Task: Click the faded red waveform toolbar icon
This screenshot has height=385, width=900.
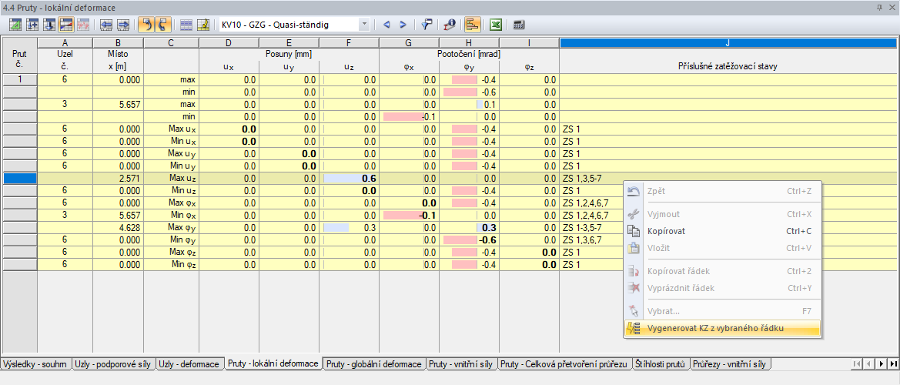Action: pyautogui.click(x=83, y=25)
